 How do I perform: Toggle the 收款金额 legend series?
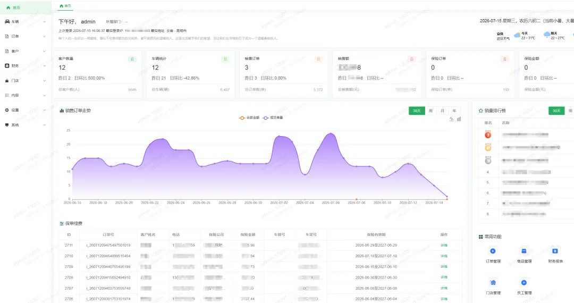tap(249, 118)
